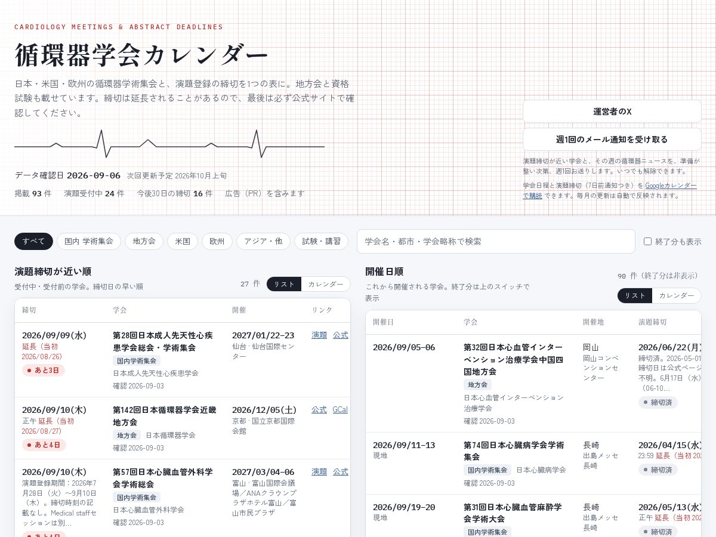Click 第32回日本心血管インターベンション治療学会中国四国地方会 title
716x537 pixels.
(513, 359)
